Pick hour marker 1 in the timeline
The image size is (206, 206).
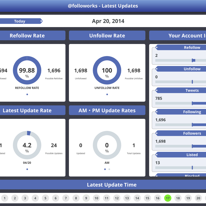[5, 198]
